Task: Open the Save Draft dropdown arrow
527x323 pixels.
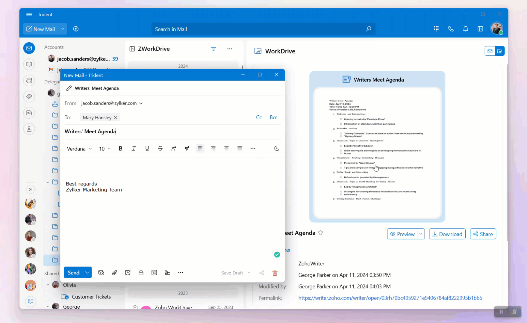Action: pyautogui.click(x=249, y=273)
